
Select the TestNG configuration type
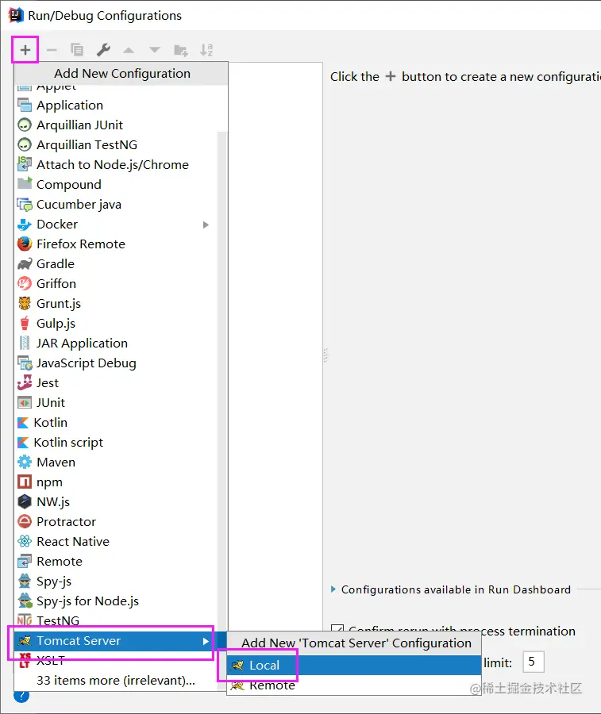(x=116, y=620)
